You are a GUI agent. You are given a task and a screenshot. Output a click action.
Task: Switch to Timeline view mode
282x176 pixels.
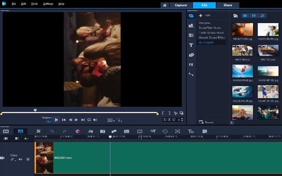[20, 131]
